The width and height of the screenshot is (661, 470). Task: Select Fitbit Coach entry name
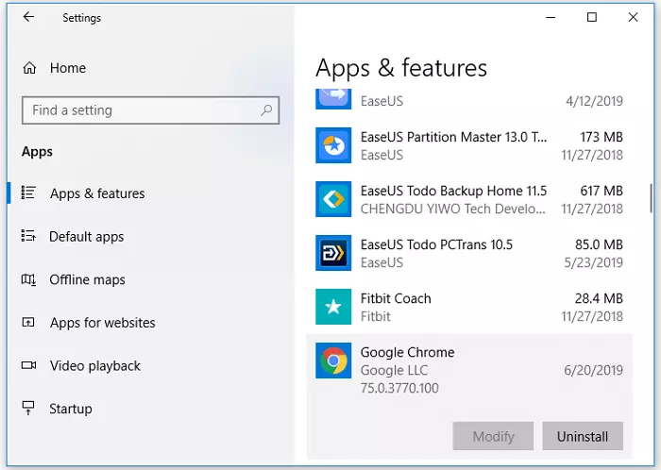click(396, 298)
